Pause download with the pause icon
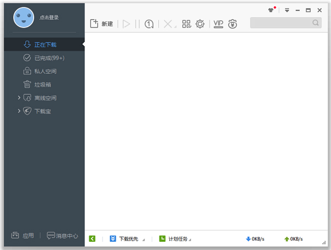 coord(137,24)
